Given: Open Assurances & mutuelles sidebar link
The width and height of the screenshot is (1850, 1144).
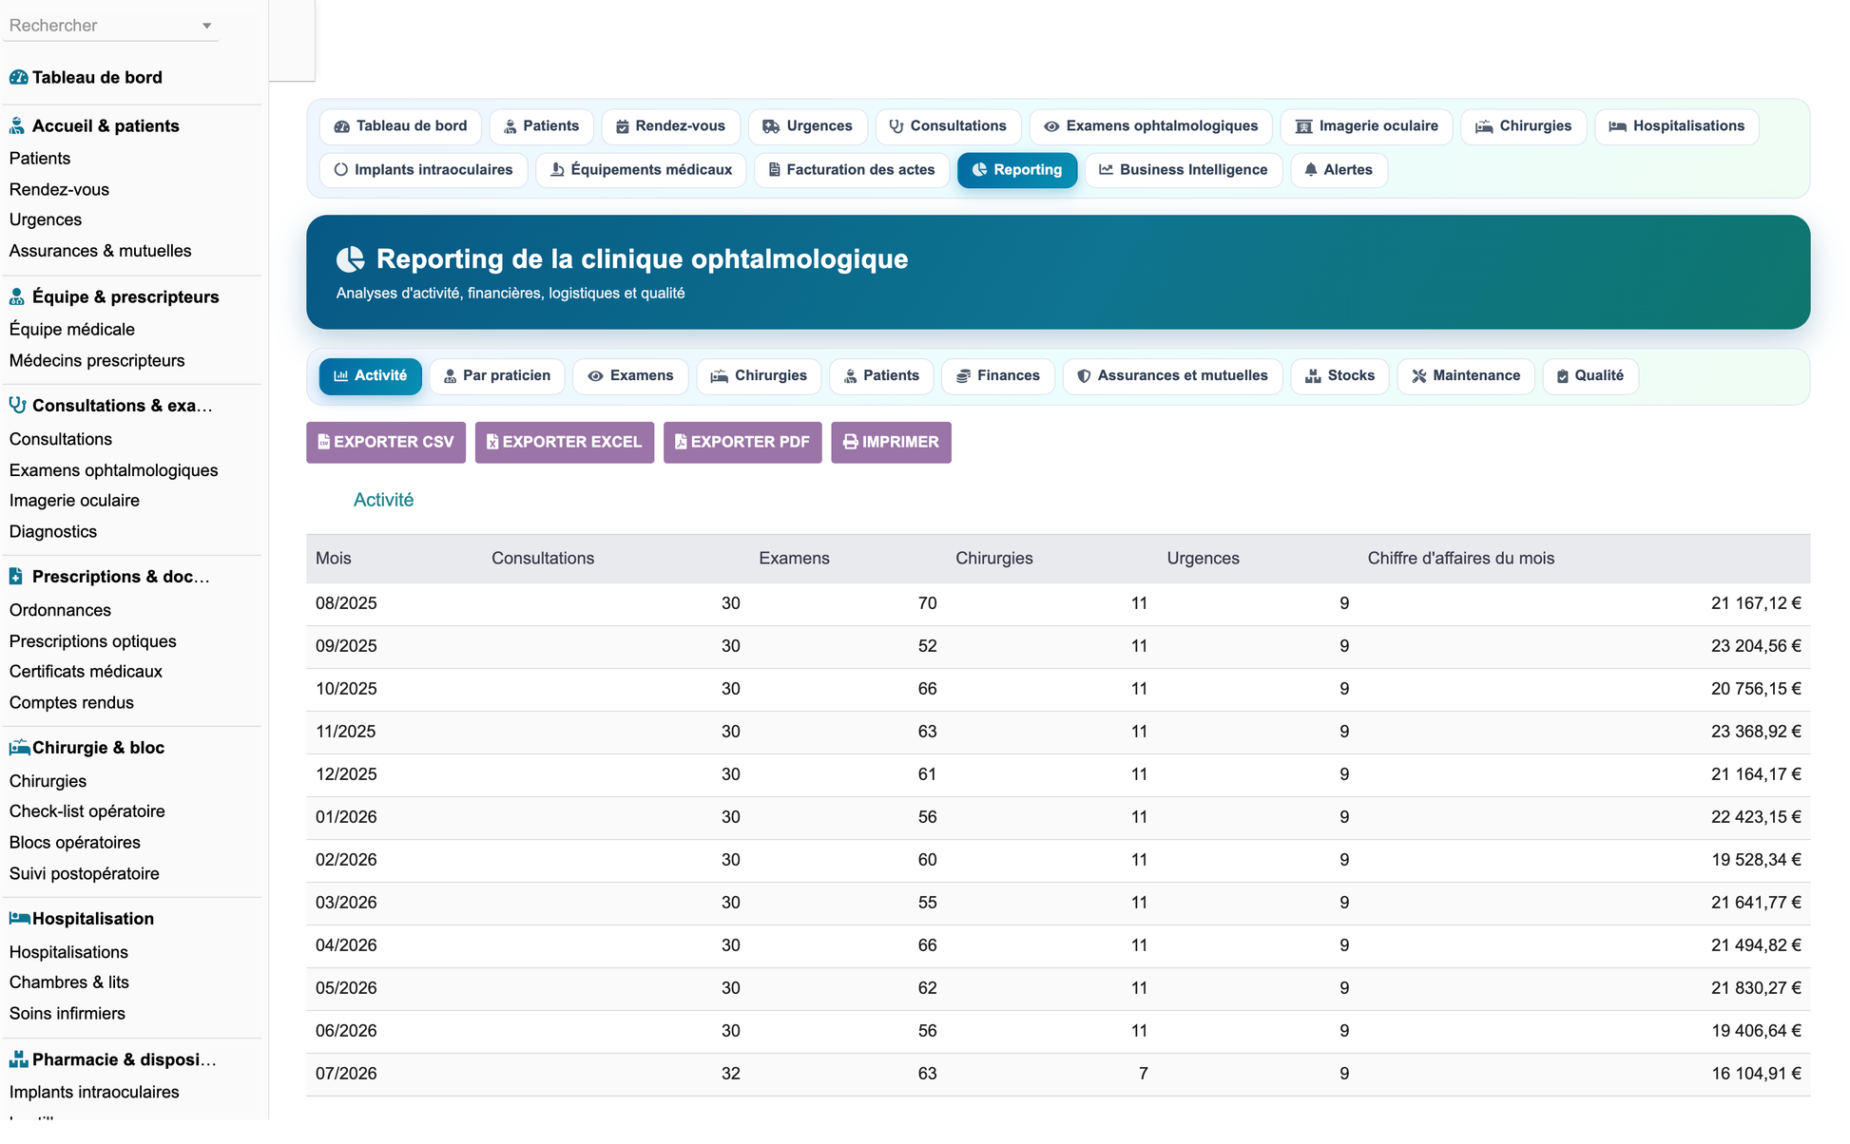Looking at the screenshot, I should coord(101,252).
